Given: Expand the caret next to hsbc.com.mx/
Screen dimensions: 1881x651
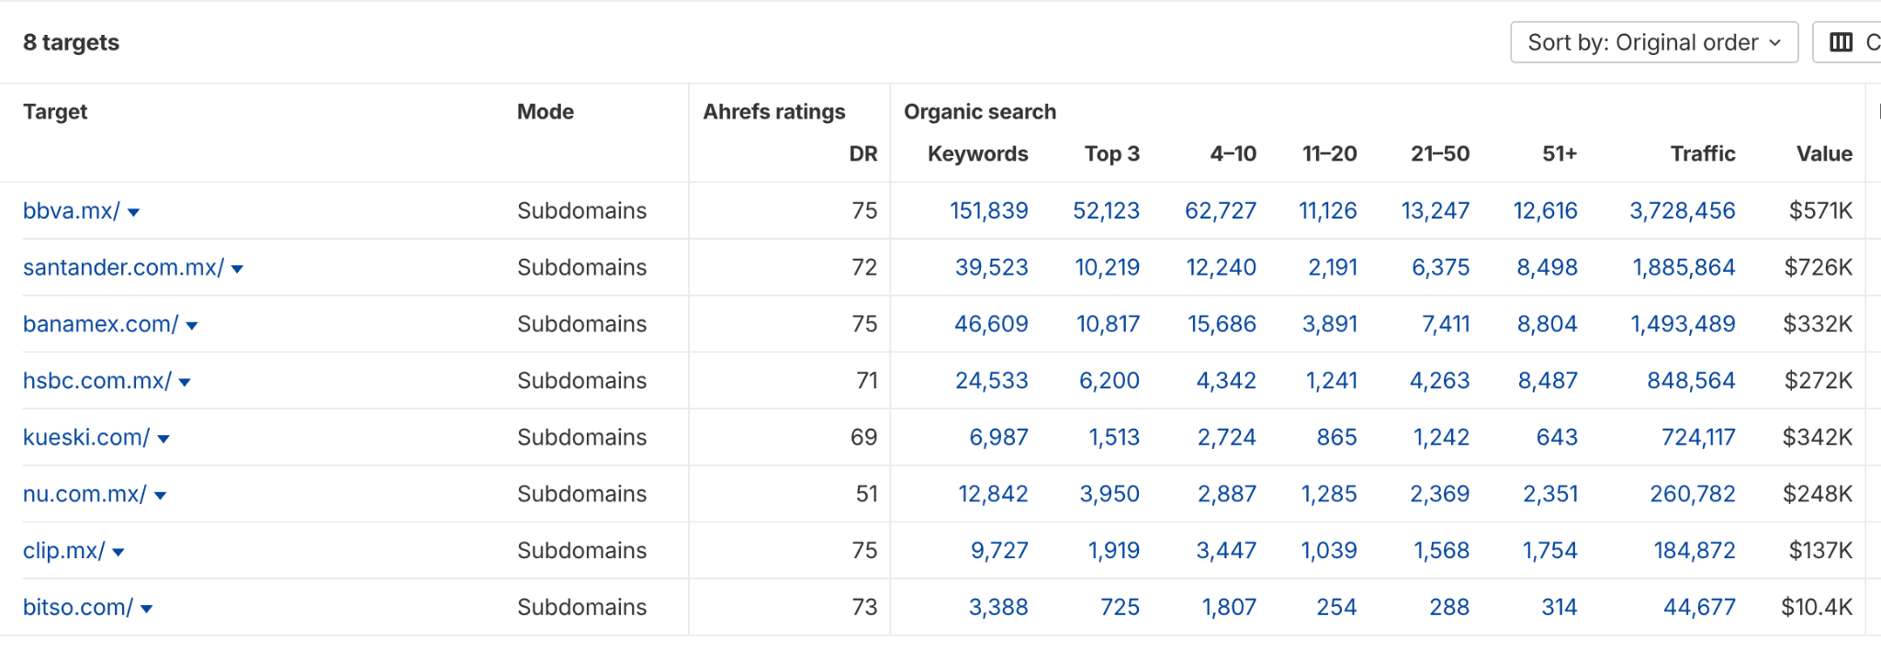Looking at the screenshot, I should pyautogui.click(x=186, y=381).
